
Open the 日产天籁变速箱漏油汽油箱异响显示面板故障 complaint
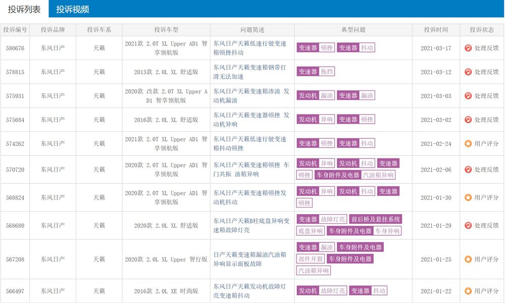point(250,259)
